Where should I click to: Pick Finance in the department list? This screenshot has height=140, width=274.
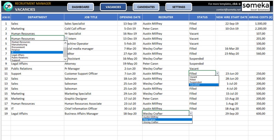point(37,50)
